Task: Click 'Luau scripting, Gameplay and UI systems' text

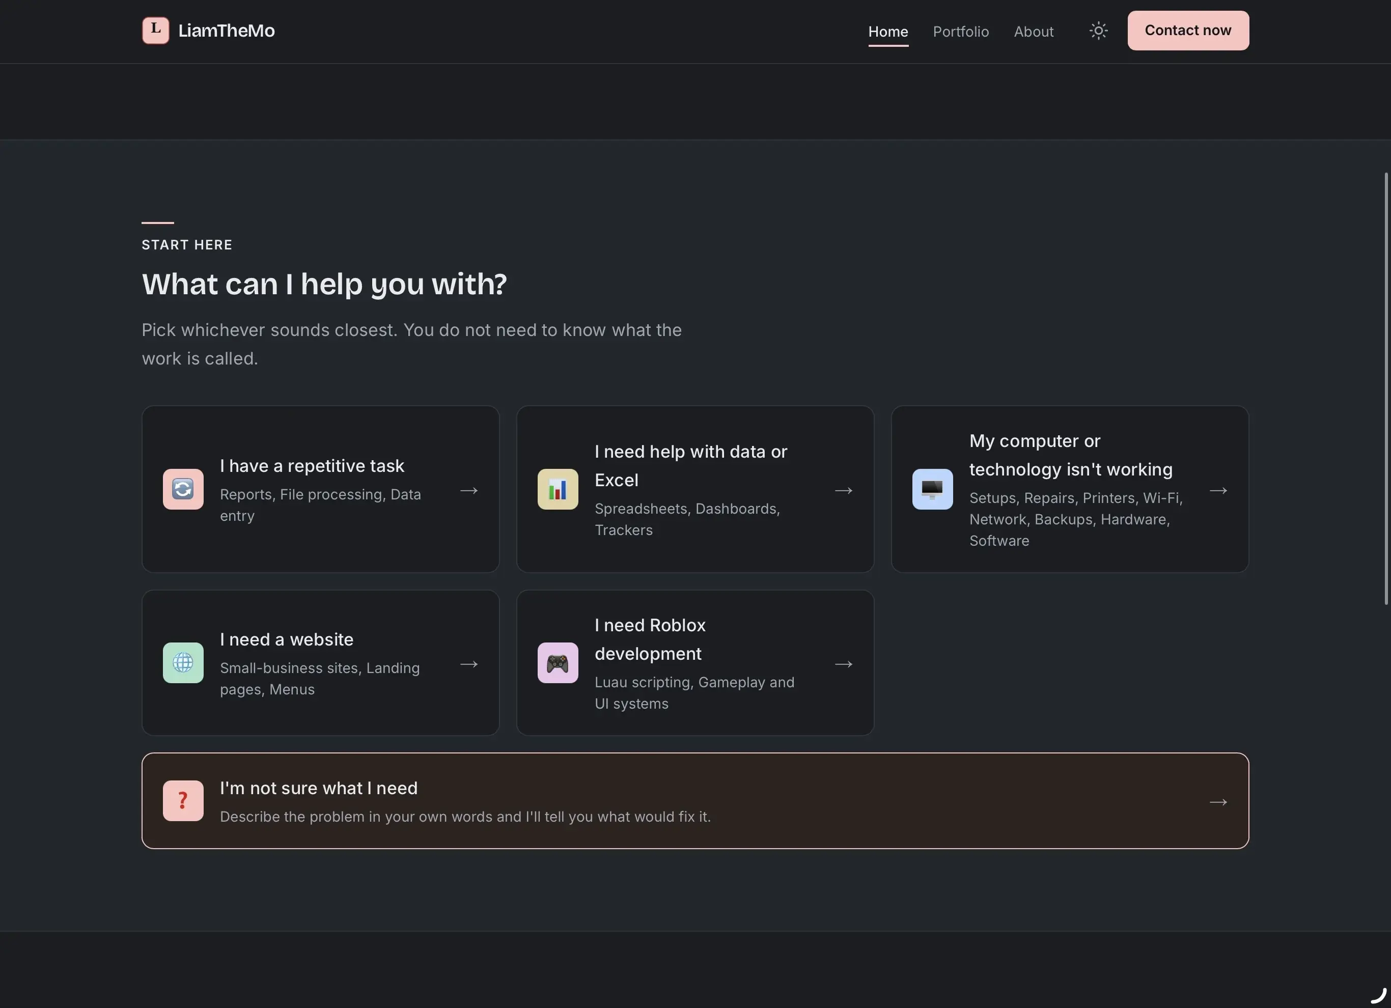Action: 694,693
